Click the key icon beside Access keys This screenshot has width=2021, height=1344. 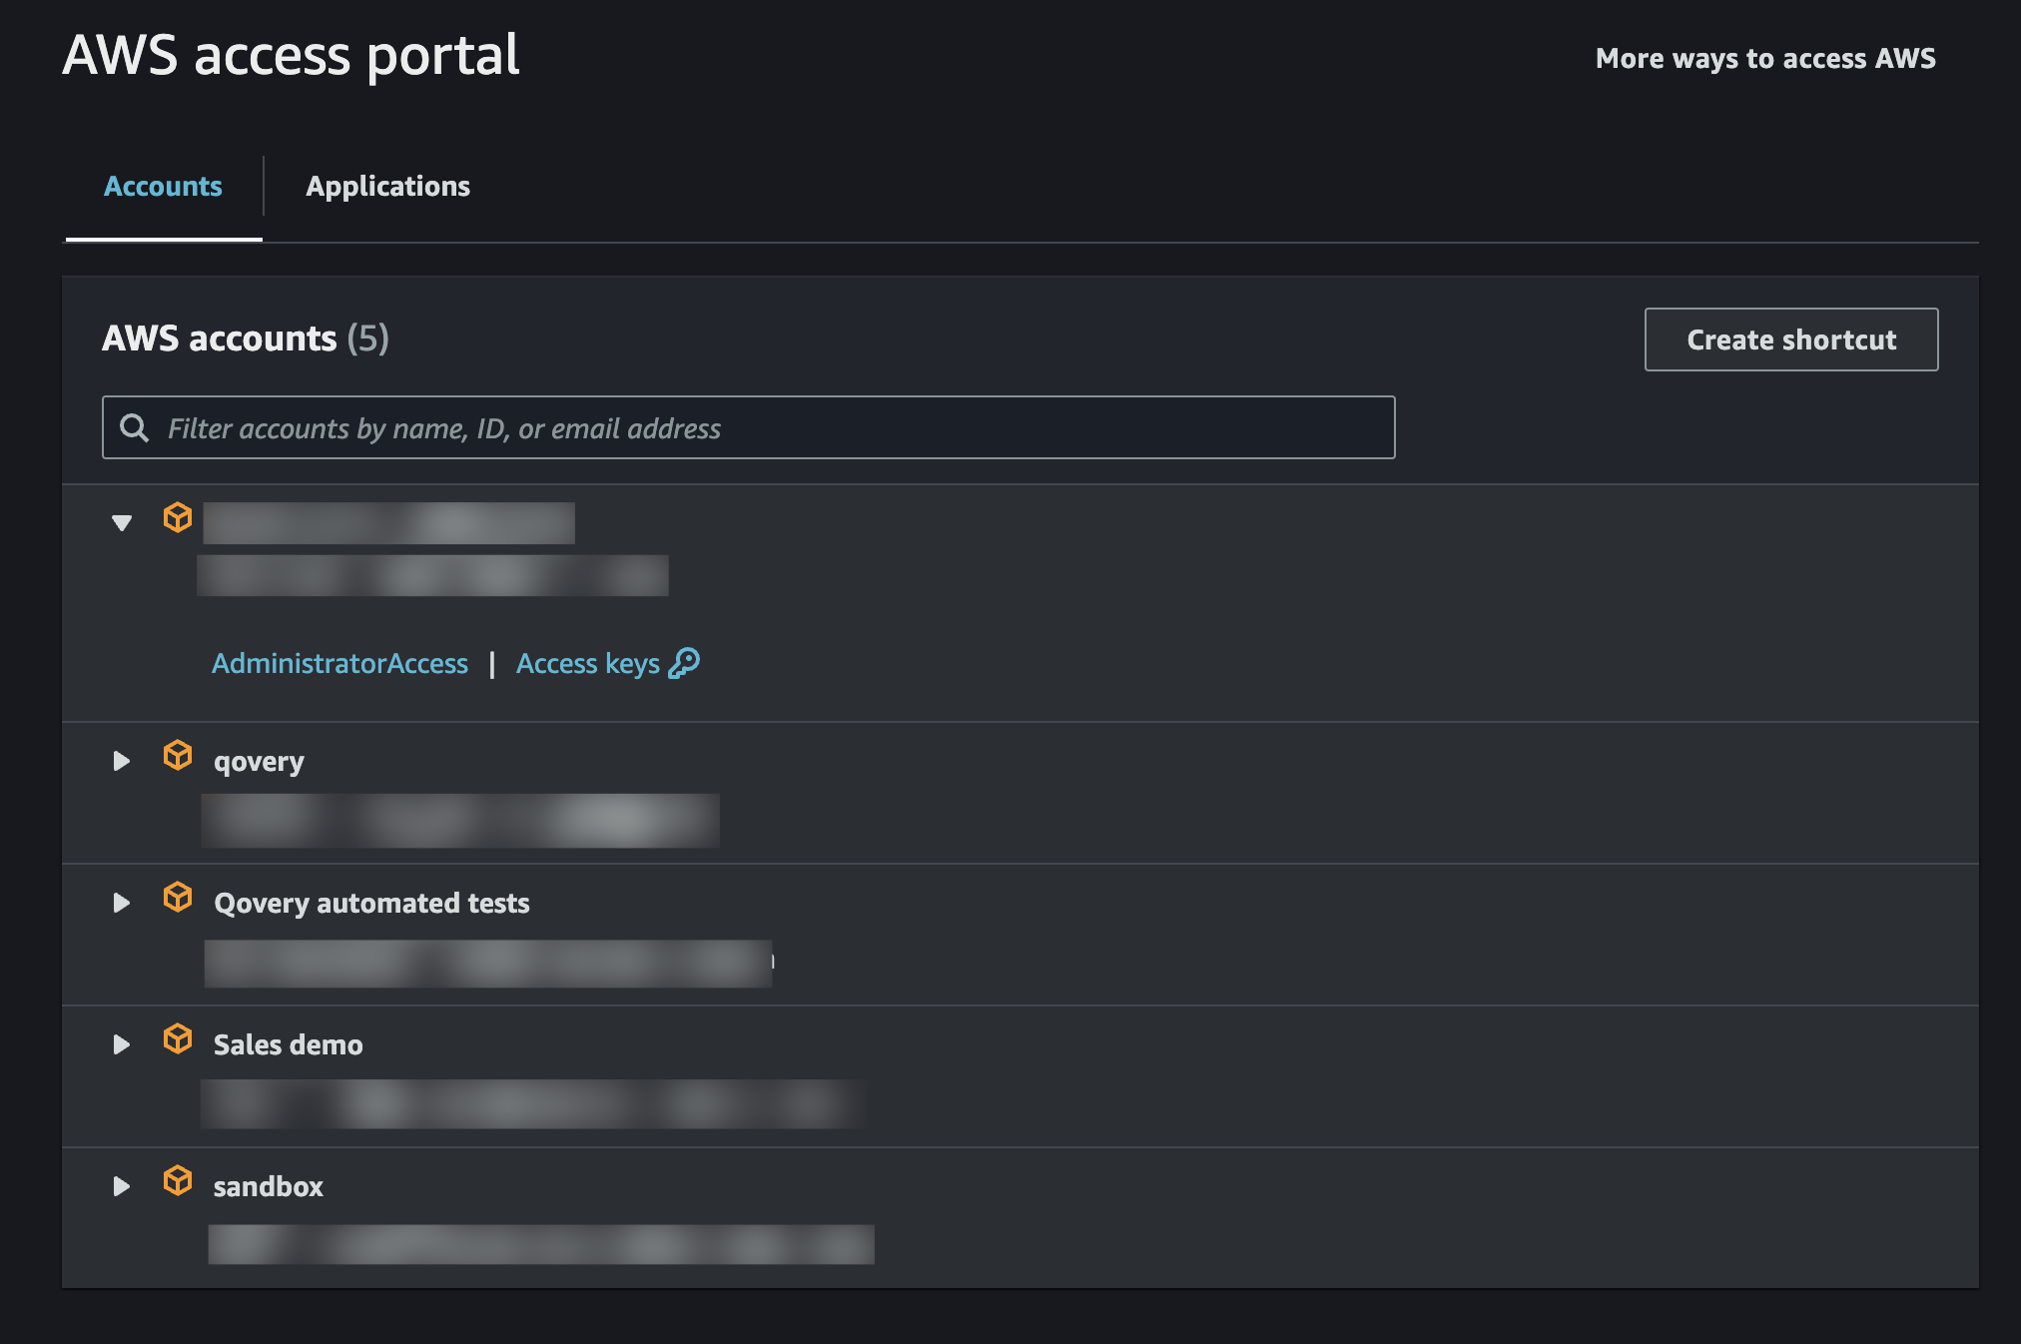tap(684, 663)
